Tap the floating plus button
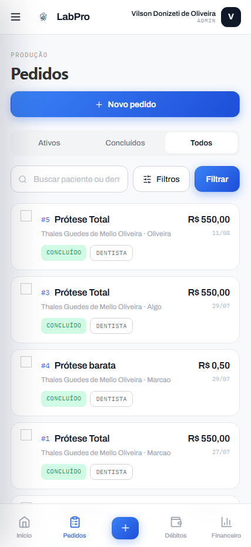Image resolution: width=251 pixels, height=547 pixels. tap(125, 528)
